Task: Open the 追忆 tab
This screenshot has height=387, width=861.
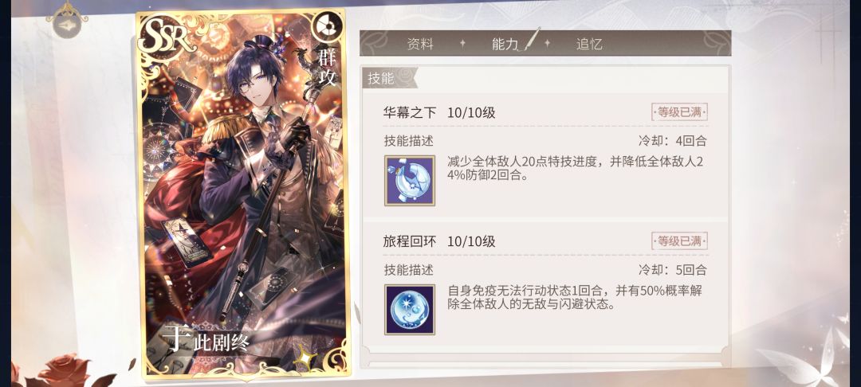Action: [x=589, y=44]
